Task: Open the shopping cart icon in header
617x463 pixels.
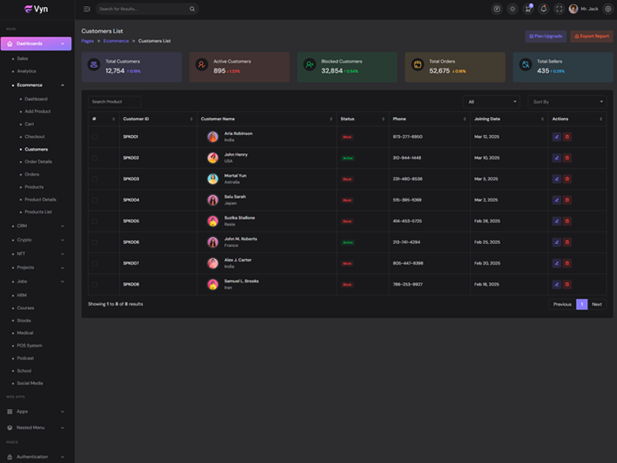Action: [528, 8]
